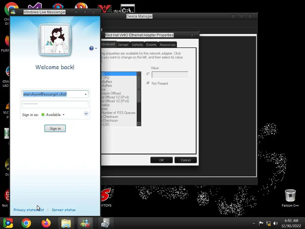Select the Not Present radio button

[x=148, y=83]
